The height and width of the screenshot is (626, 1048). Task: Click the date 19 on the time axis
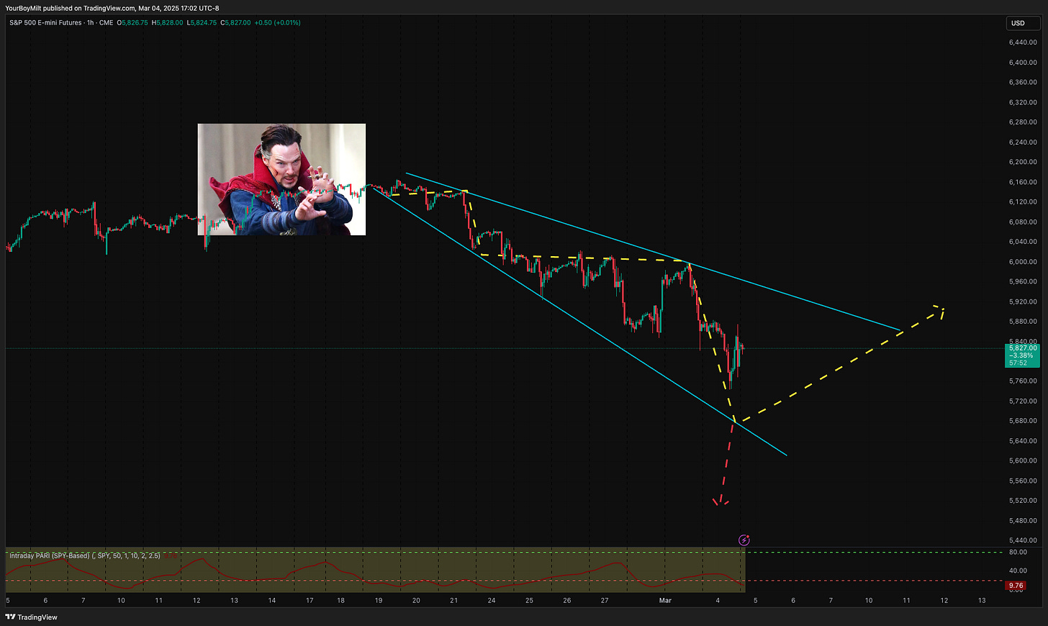click(379, 600)
